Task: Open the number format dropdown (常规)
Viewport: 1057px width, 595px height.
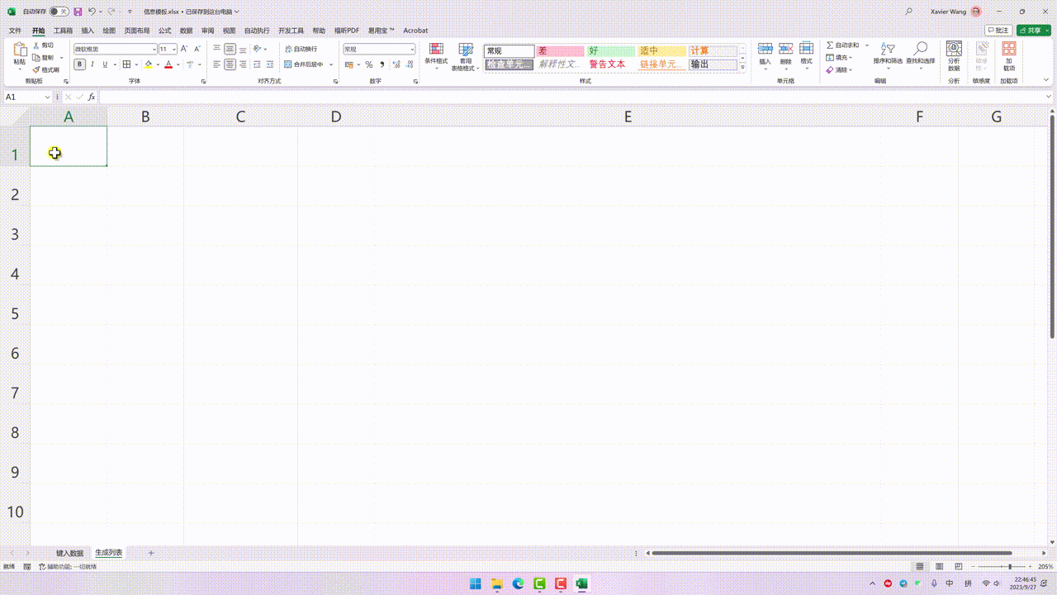Action: [412, 50]
